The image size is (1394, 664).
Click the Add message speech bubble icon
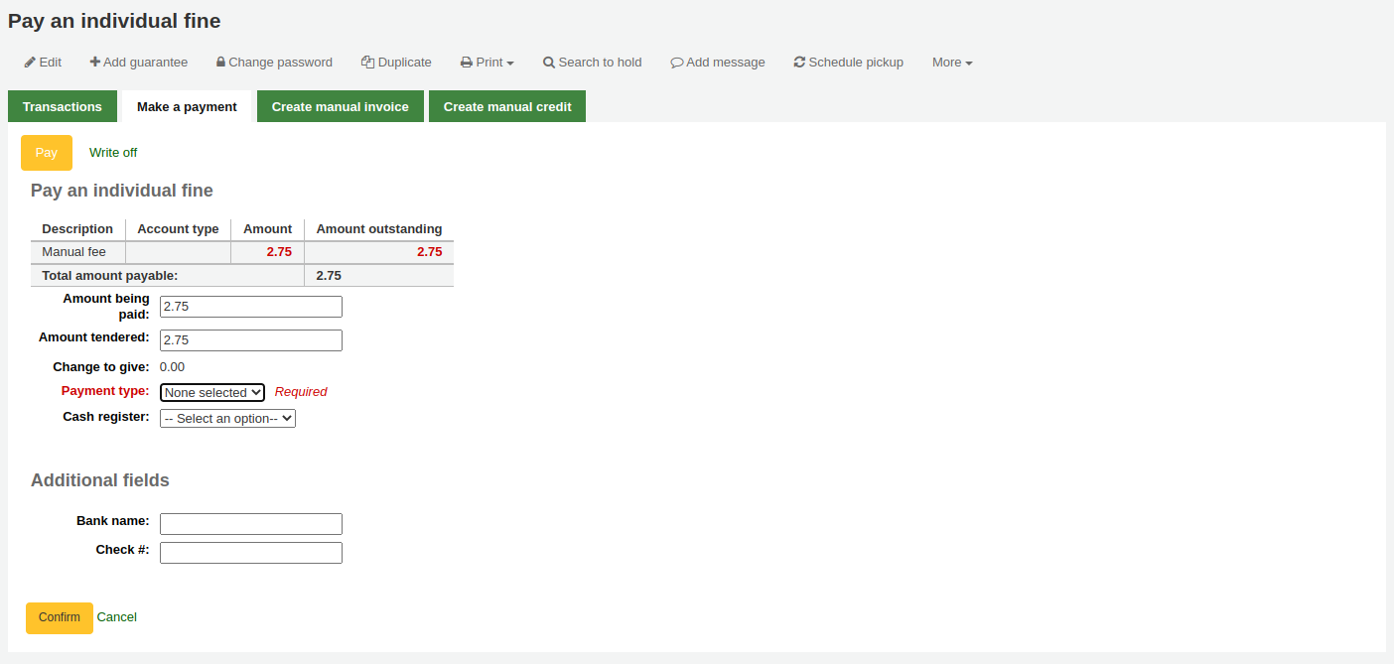pyautogui.click(x=677, y=62)
